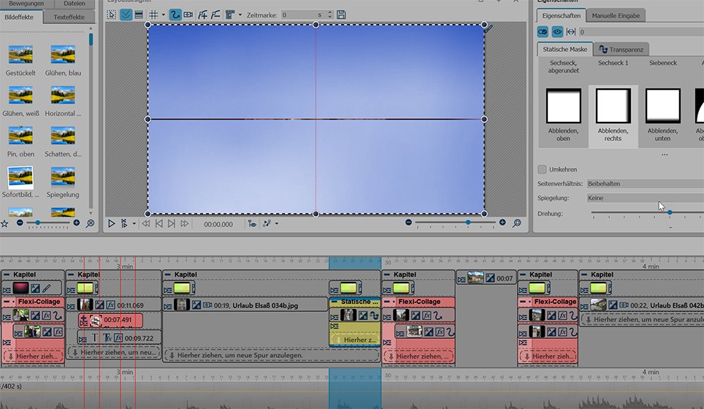Click the favorites star icon under effects
The height and width of the screenshot is (409, 704).
[x=5, y=223]
